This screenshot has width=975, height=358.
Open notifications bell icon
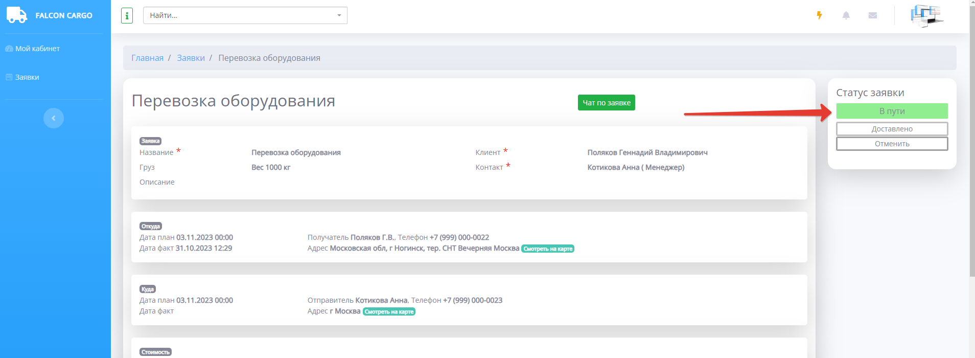pos(846,15)
